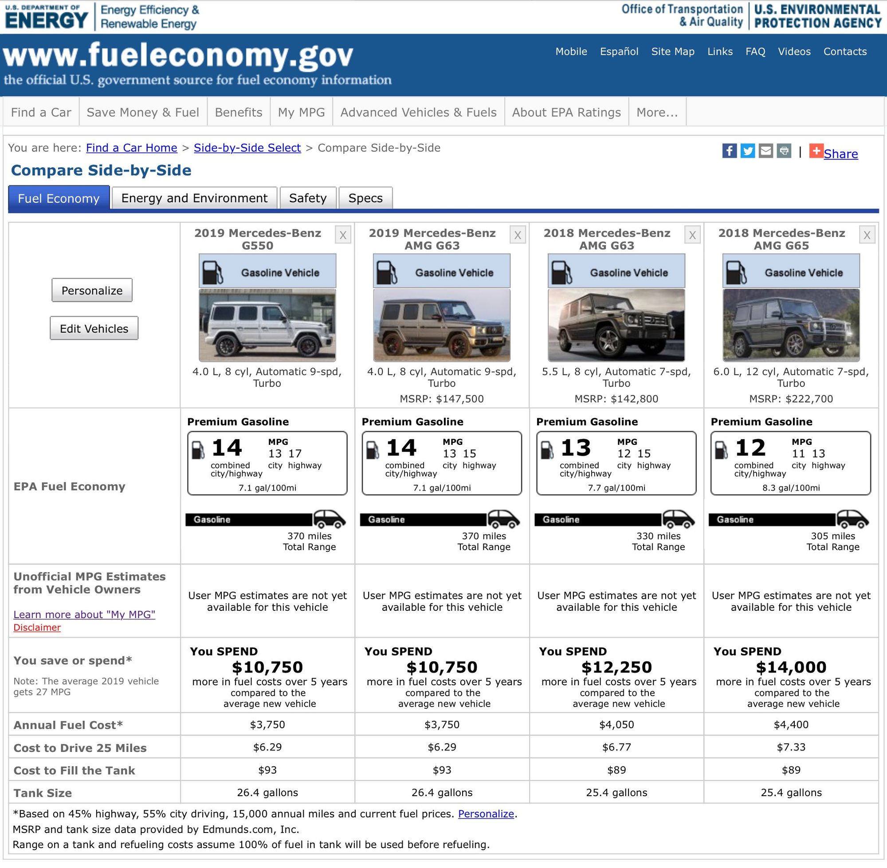Click the Personalize button
Screen dimensions: 887x868
(92, 291)
